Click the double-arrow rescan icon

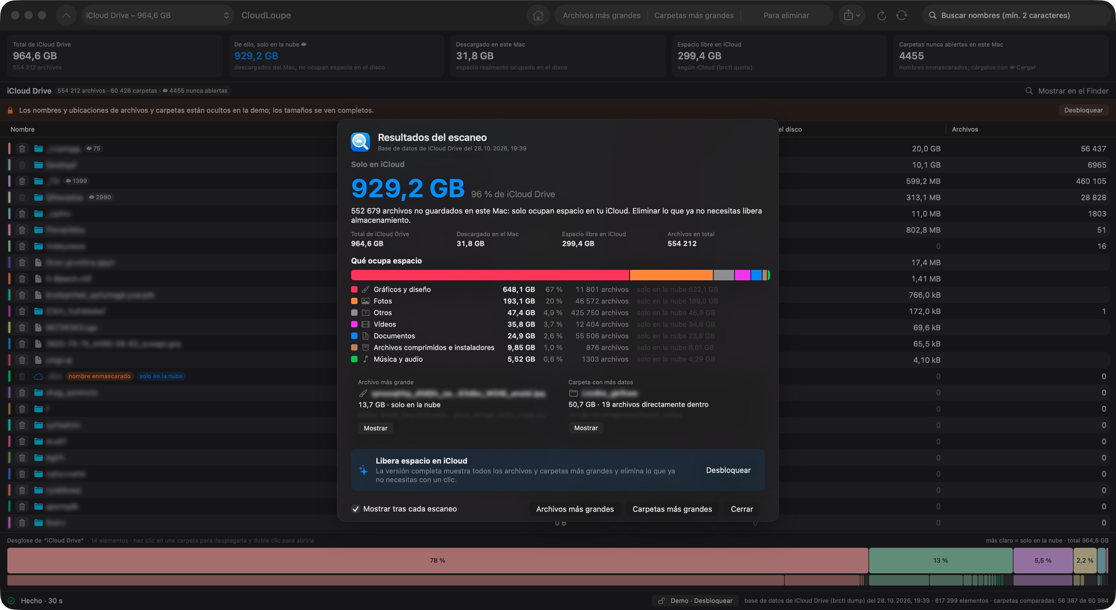902,15
